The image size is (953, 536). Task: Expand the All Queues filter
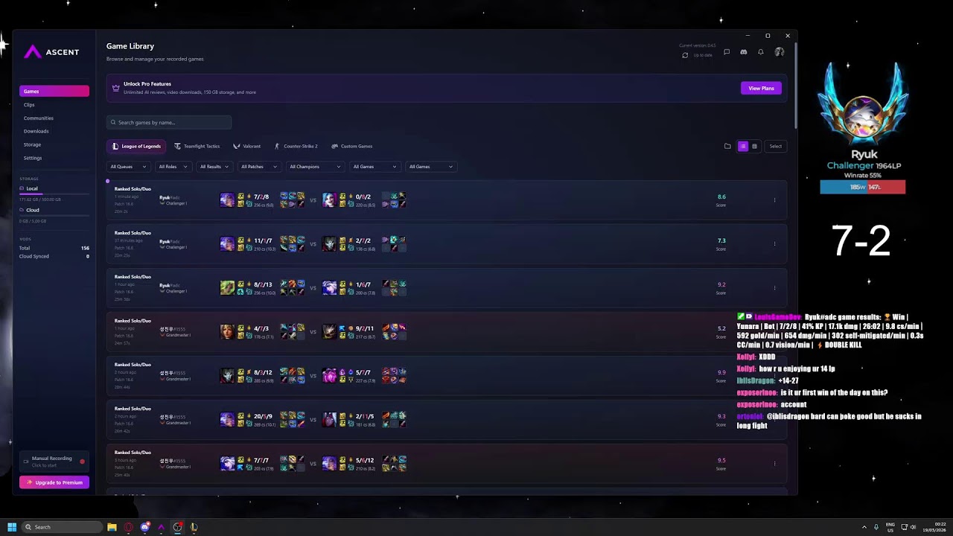tap(128, 167)
